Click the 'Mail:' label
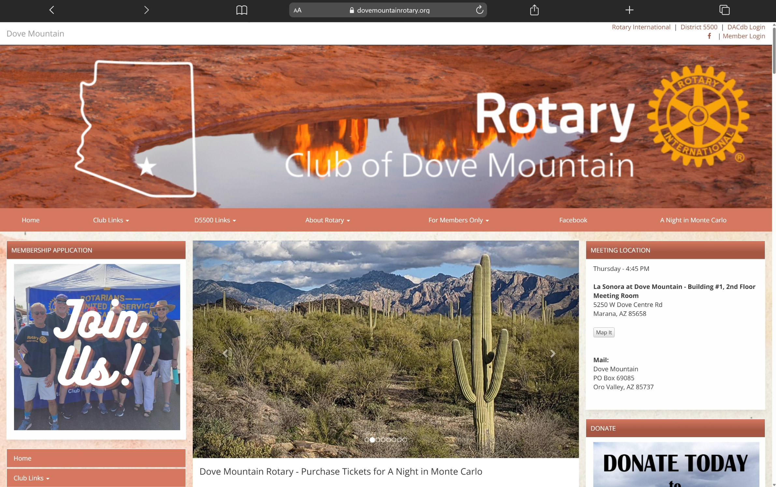Screen dimensions: 776x487 [601, 360]
